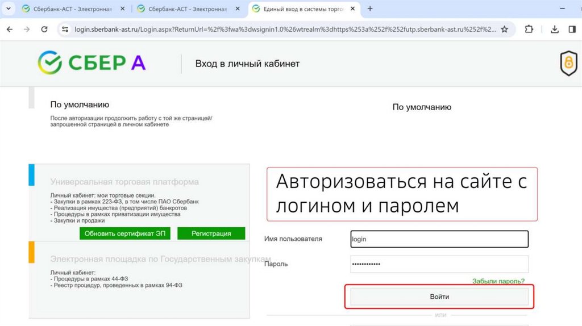Viewport: 582px width, 326px height.
Task: Click the site information icon in address bar
Action: coord(65,30)
